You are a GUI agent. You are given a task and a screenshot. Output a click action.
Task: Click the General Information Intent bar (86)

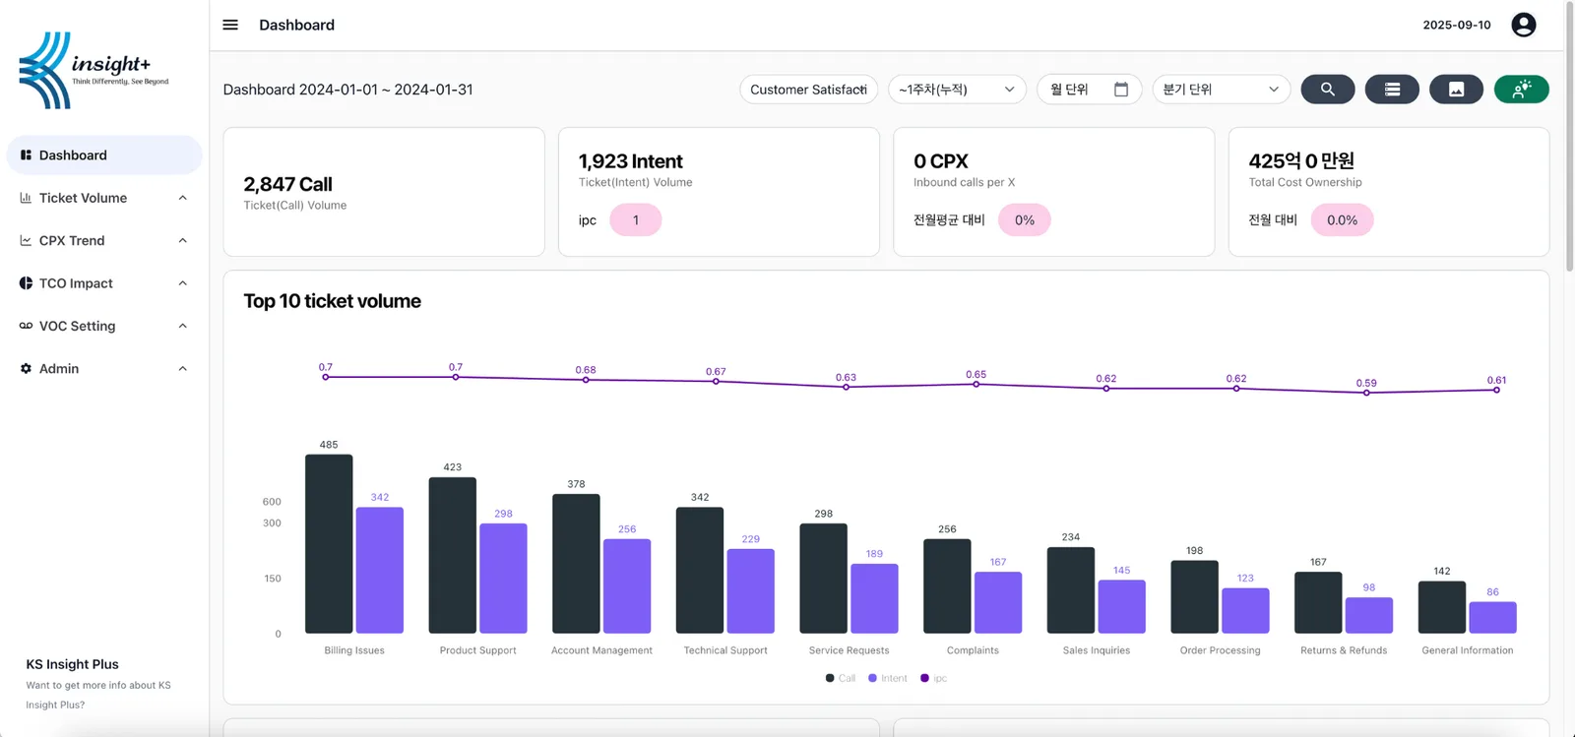(x=1492, y=618)
